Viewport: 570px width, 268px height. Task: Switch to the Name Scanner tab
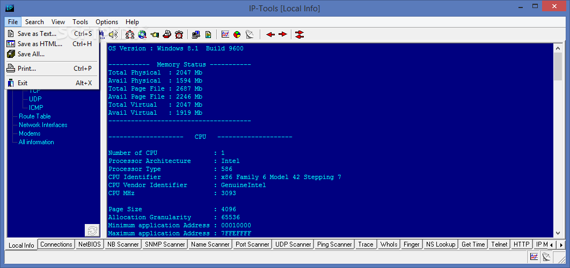click(x=210, y=244)
